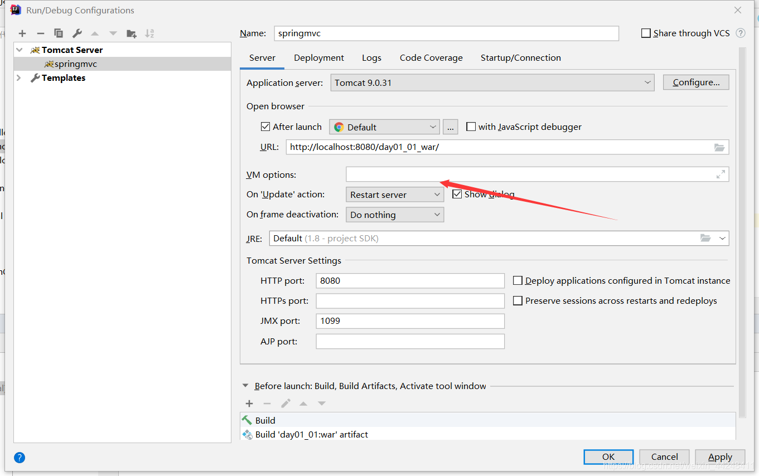759x476 pixels.
Task: Enable Preserve sessions across restarts checkbox
Action: pos(518,300)
